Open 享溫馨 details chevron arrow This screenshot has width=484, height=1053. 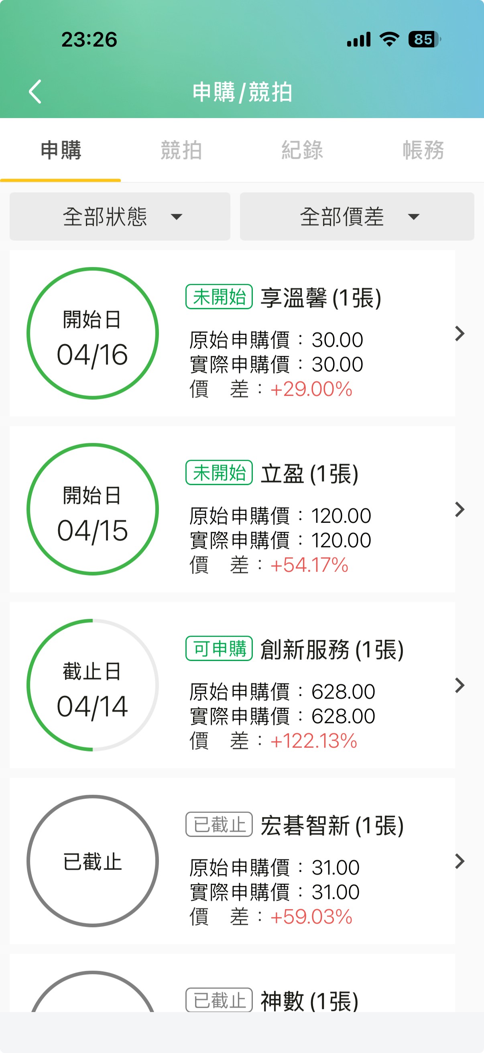coord(460,334)
